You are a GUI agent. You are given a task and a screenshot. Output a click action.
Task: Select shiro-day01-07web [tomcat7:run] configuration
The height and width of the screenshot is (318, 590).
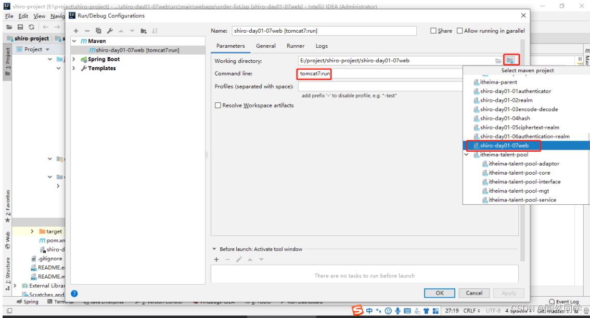pos(138,50)
